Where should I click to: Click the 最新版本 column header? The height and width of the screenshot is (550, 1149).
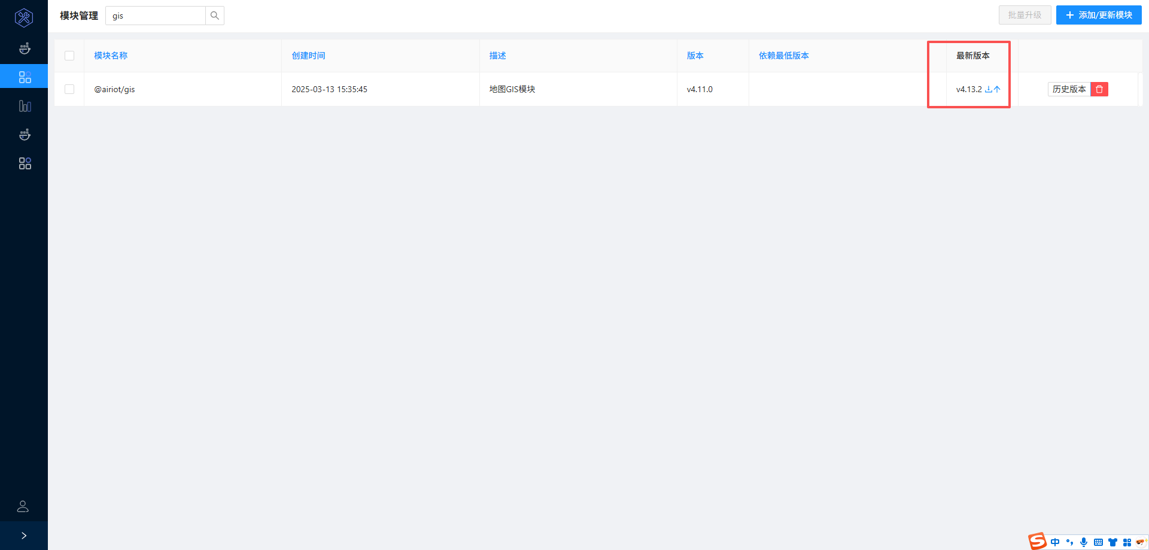(972, 56)
